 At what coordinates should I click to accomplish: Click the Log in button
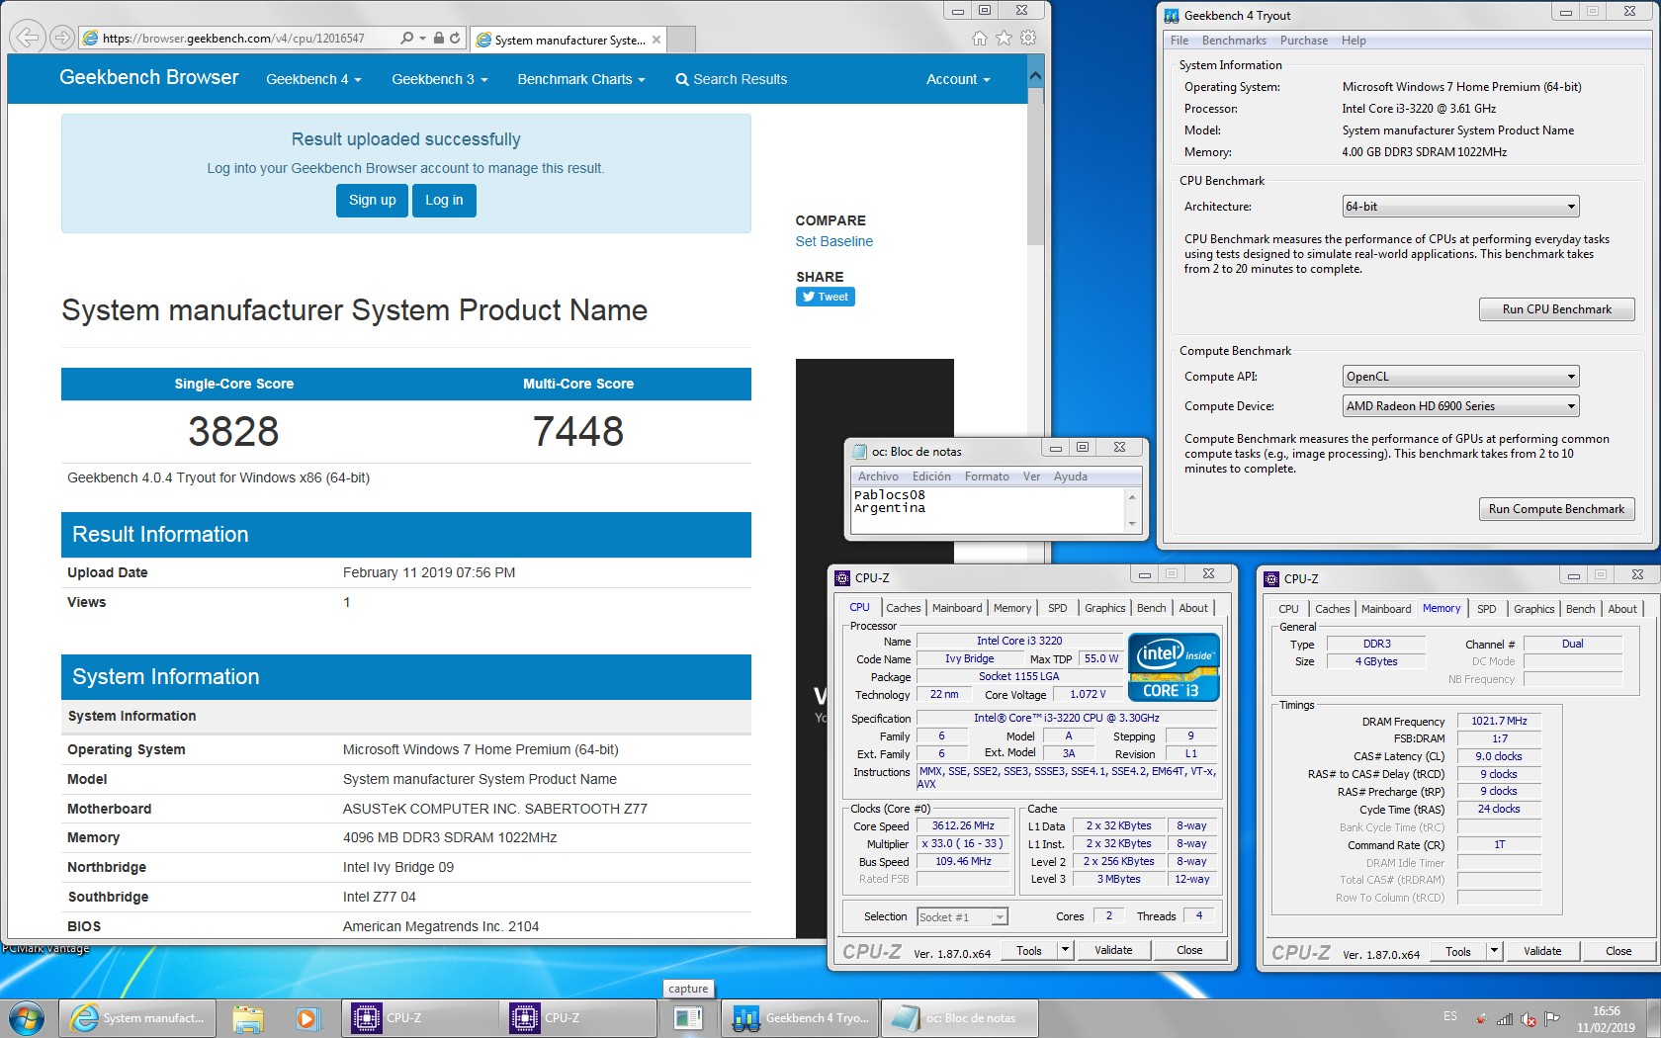pos(444,200)
